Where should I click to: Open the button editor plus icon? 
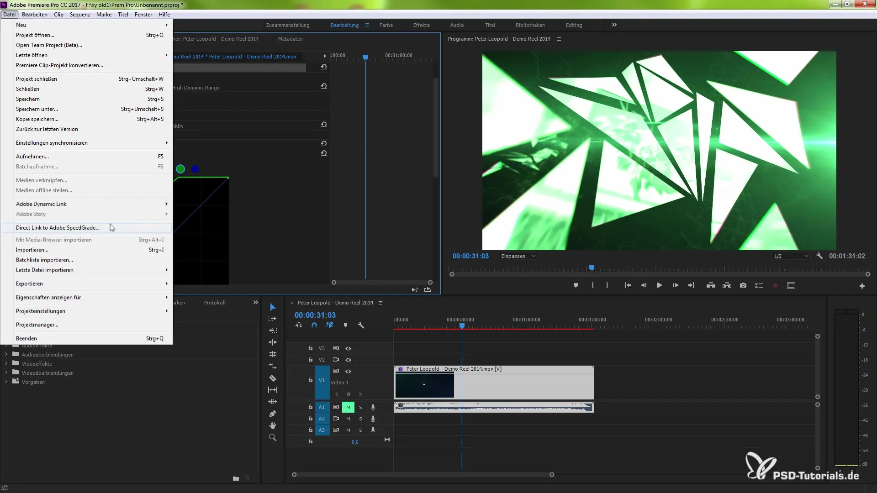(x=862, y=286)
